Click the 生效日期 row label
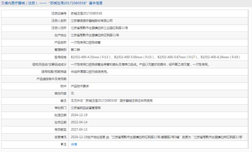This screenshot has width=252, height=152. (x=61, y=122)
